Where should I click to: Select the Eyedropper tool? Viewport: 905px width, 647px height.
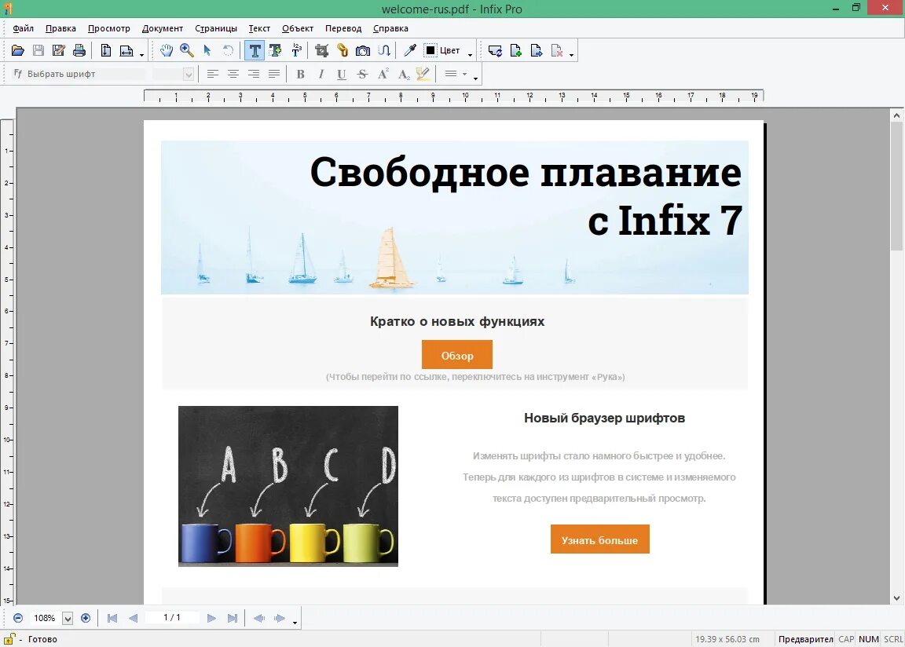[x=409, y=50]
